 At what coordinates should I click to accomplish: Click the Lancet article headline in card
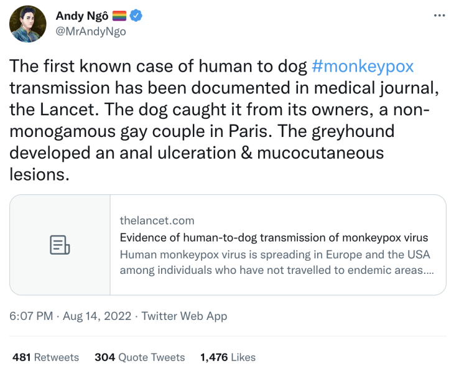(x=274, y=237)
